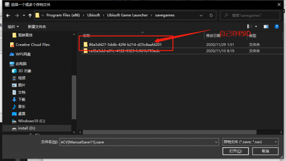The width and height of the screenshot is (286, 161).
Task: Open recent locations dropdown arrow
Action: 24,15
